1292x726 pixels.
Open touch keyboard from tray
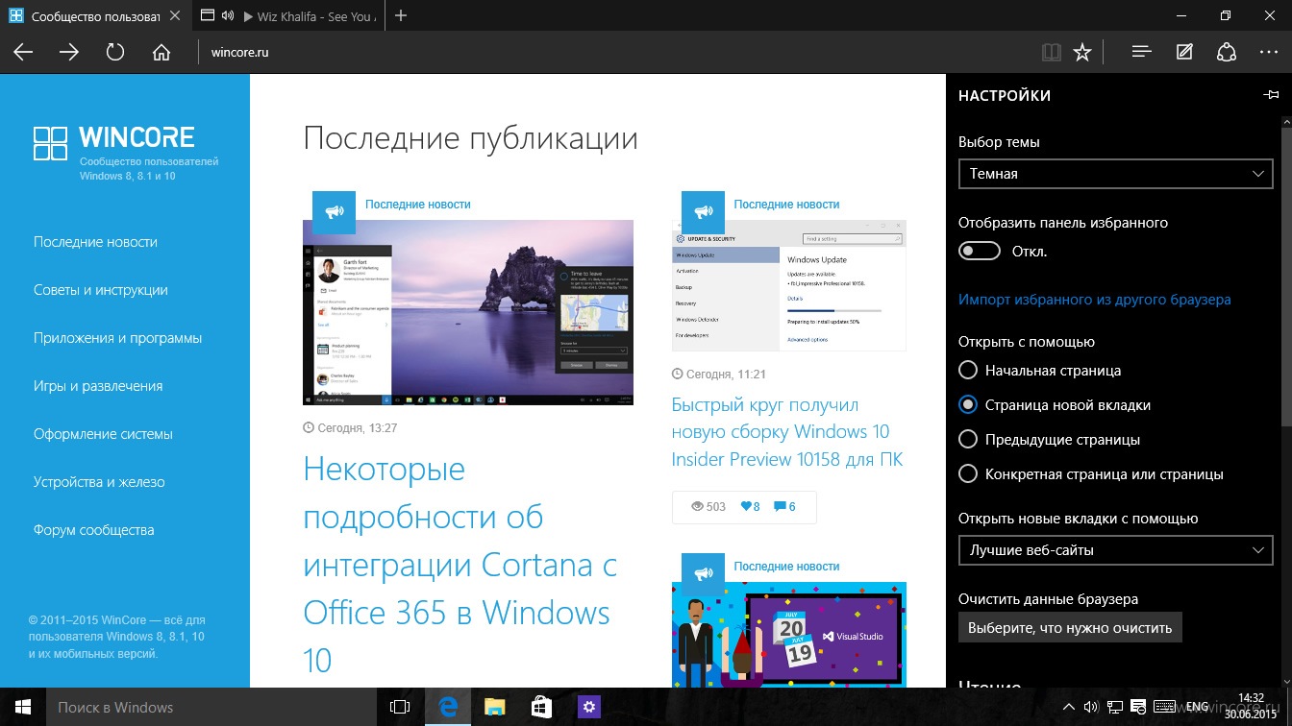(x=1166, y=708)
